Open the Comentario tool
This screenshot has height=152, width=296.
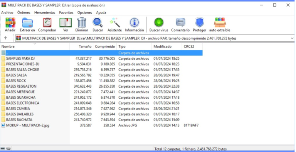(180, 23)
